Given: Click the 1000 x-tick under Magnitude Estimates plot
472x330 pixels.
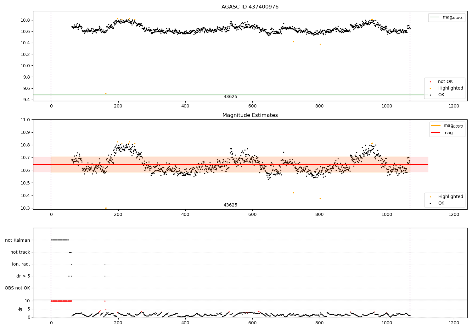Looking at the screenshot, I should click(x=387, y=215).
